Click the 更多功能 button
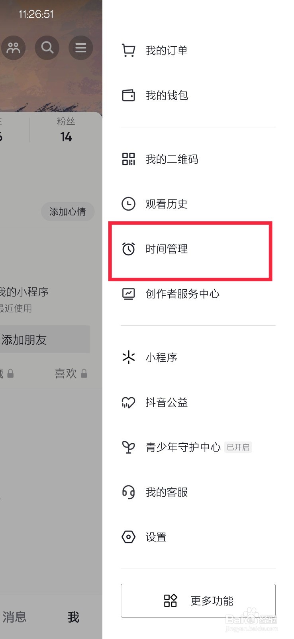The height and width of the screenshot is (639, 294). click(198, 601)
